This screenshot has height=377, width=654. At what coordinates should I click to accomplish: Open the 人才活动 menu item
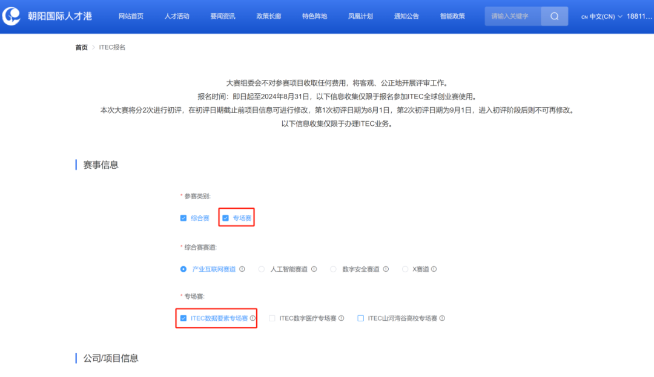coord(177,16)
